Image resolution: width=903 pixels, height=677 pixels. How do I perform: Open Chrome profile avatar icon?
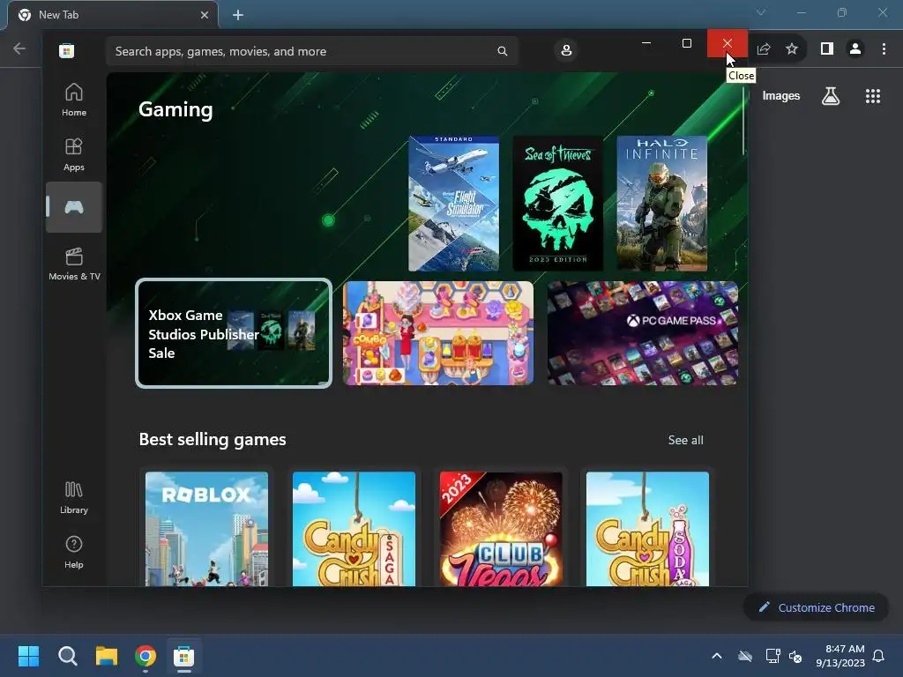[x=855, y=49]
